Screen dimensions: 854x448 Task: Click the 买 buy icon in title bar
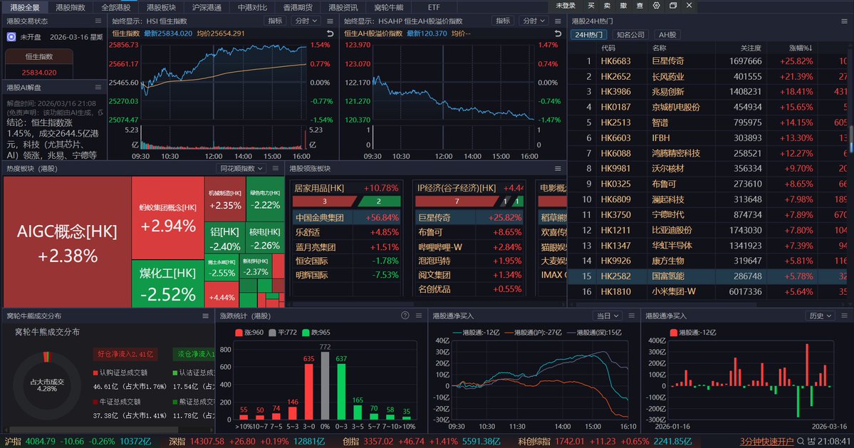click(591, 6)
